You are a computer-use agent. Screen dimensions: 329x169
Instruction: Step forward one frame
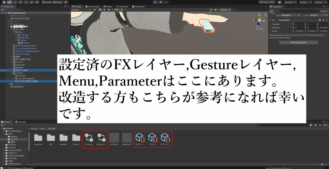coord(166,2)
